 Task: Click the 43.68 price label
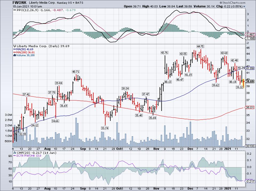click(224, 53)
